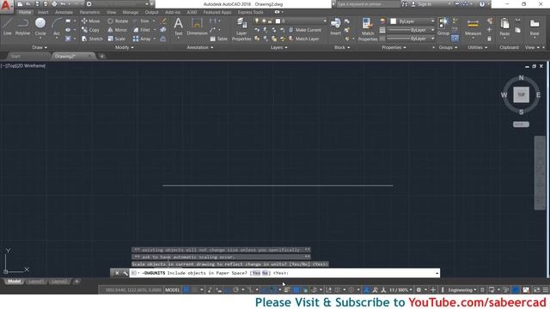The image size is (550, 309).
Task: Open the Home ribbon tab
Action: [25, 12]
